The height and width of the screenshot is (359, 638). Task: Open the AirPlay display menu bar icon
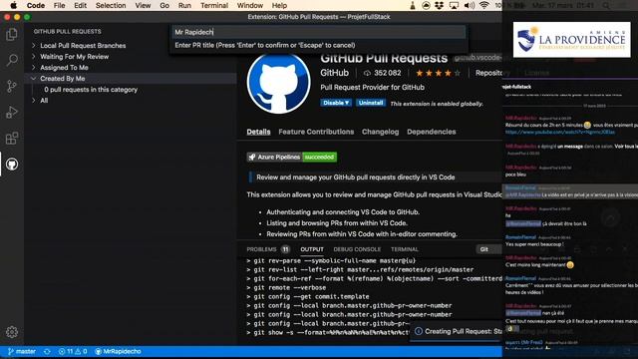[454, 5]
